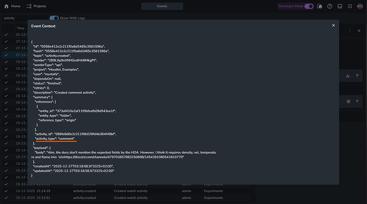
Task: Click the "createdAt" timestamp line
Action: click(73, 166)
